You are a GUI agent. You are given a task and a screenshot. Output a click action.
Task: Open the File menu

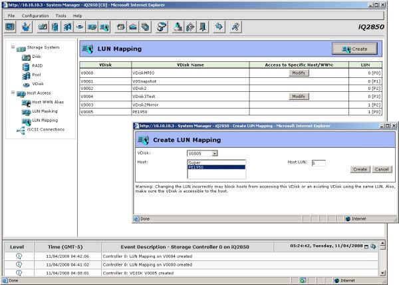click(x=11, y=16)
